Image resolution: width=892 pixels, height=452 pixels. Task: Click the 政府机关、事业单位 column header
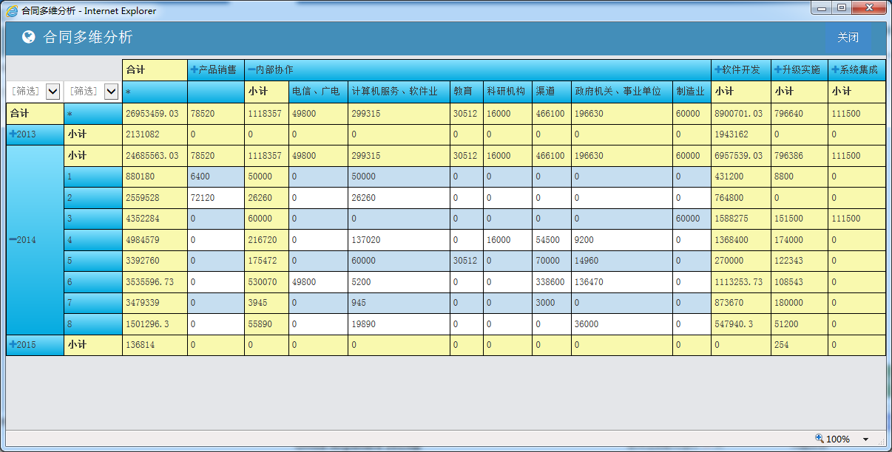[x=622, y=92]
